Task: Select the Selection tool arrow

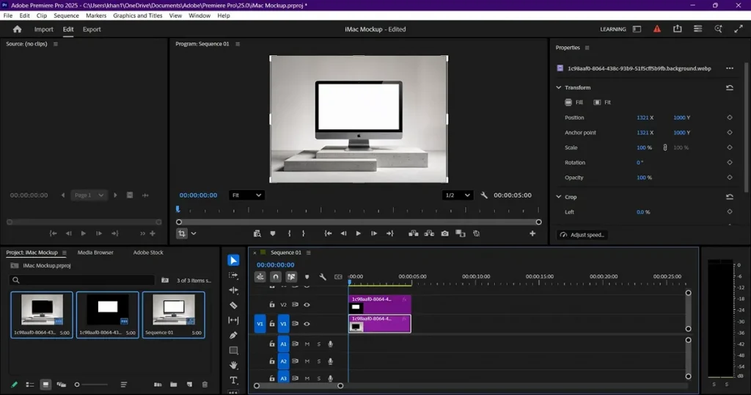Action: [233, 261]
